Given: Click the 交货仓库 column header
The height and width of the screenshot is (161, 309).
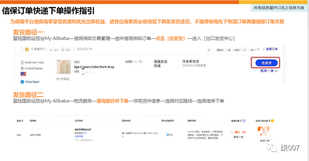Looking at the screenshot, I should click(79, 121).
